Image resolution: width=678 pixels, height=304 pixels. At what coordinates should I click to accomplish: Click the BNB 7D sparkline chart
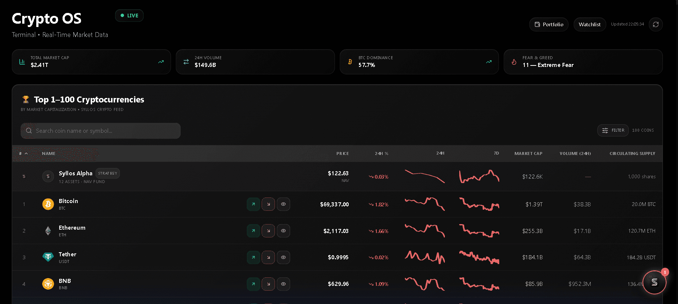click(x=479, y=284)
